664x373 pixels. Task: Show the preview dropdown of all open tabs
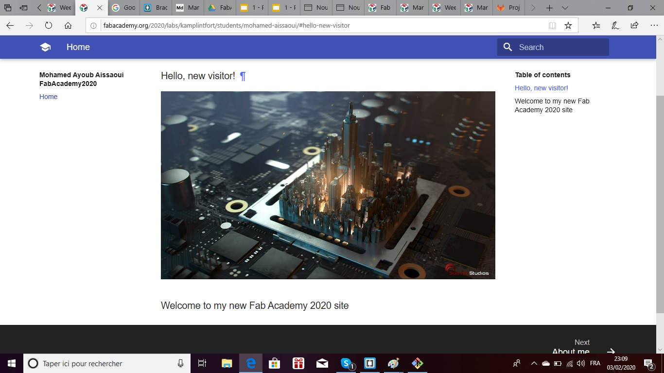tap(565, 8)
